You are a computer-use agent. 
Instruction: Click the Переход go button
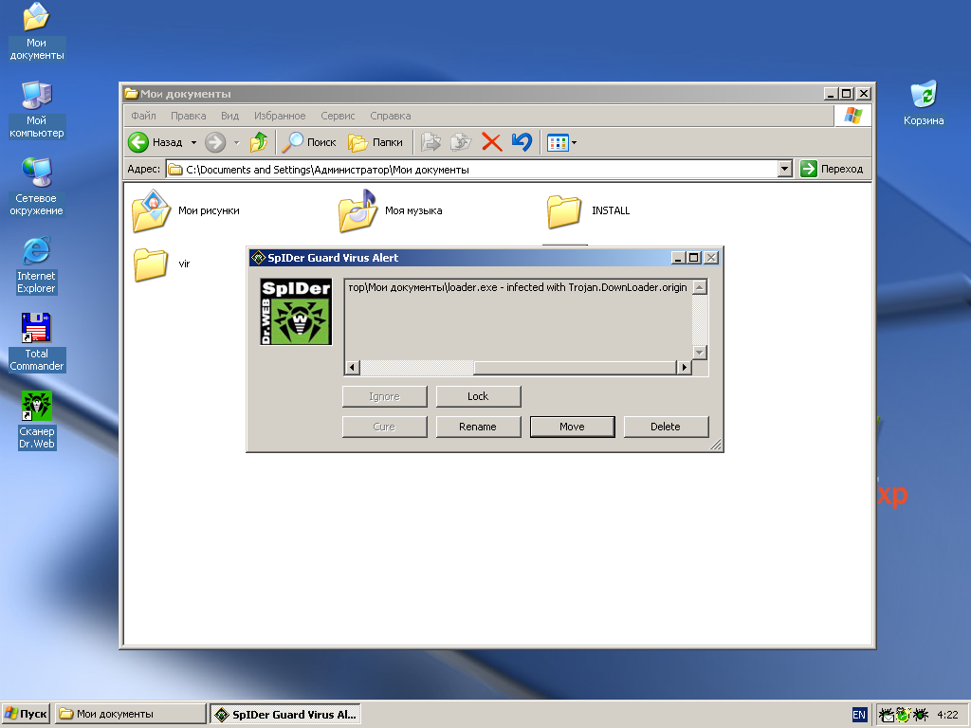tap(833, 169)
